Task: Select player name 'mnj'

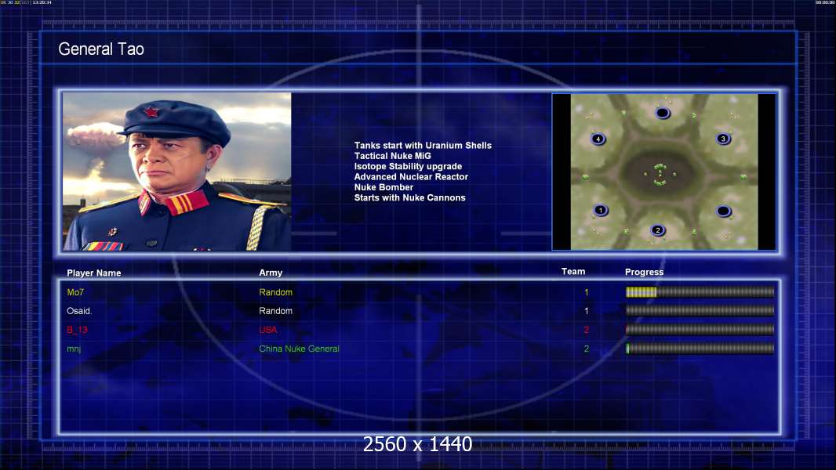Action: click(x=74, y=349)
